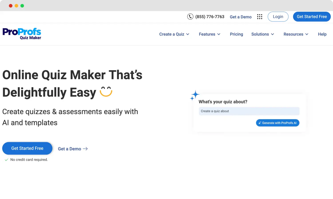Open the Resources dropdown

296,34
